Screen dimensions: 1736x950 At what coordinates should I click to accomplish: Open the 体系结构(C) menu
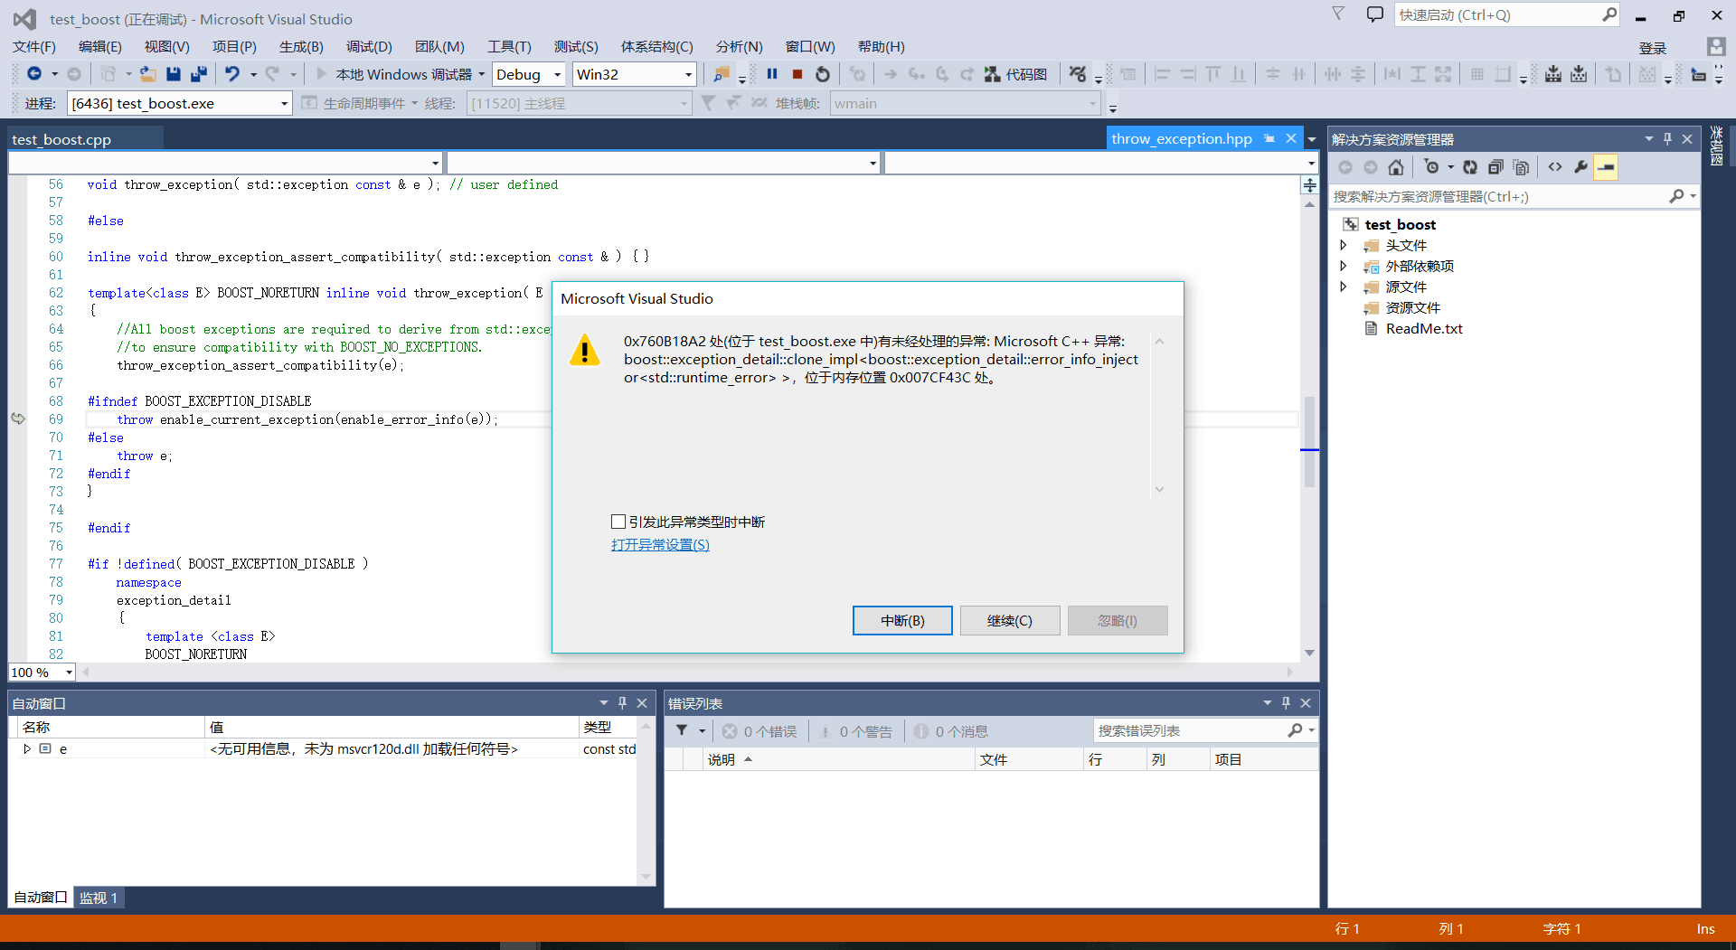coord(656,46)
